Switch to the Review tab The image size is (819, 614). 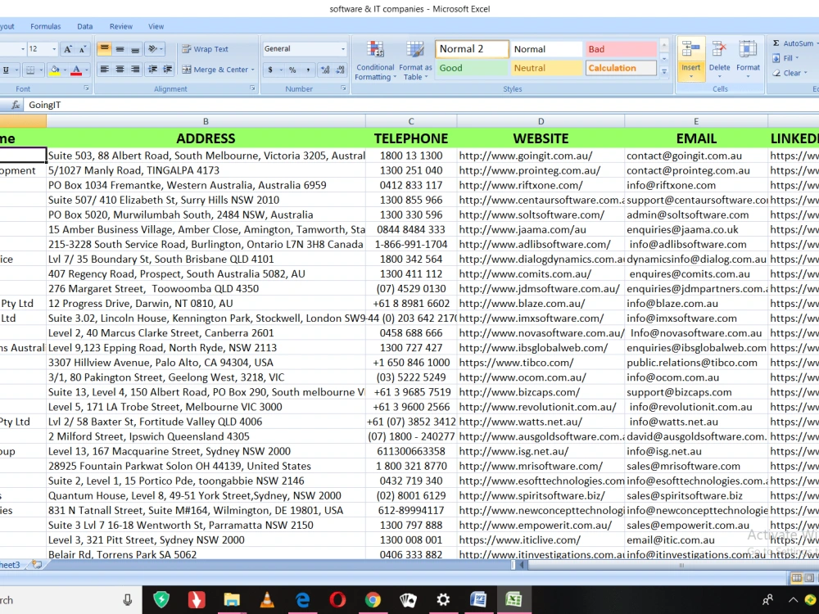tap(120, 26)
